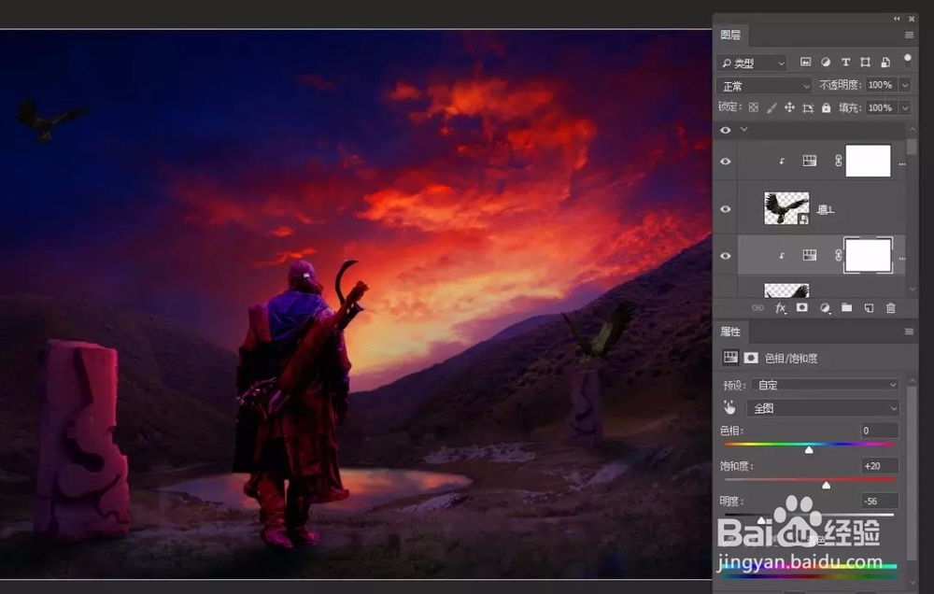Open the blend mode 正常 dropdown

pyautogui.click(x=764, y=86)
